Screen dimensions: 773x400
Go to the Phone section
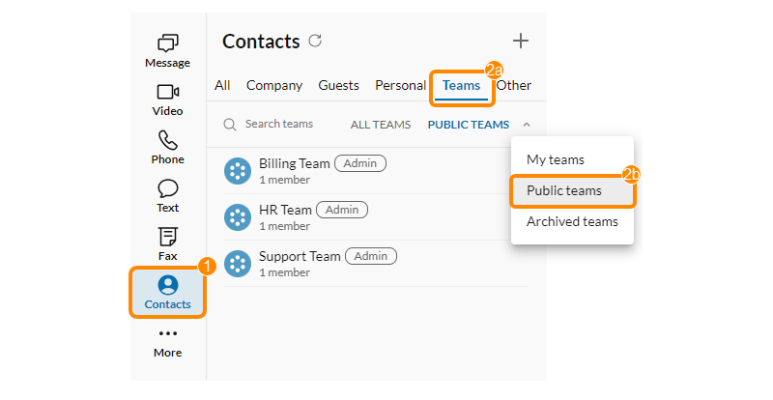pos(167,148)
